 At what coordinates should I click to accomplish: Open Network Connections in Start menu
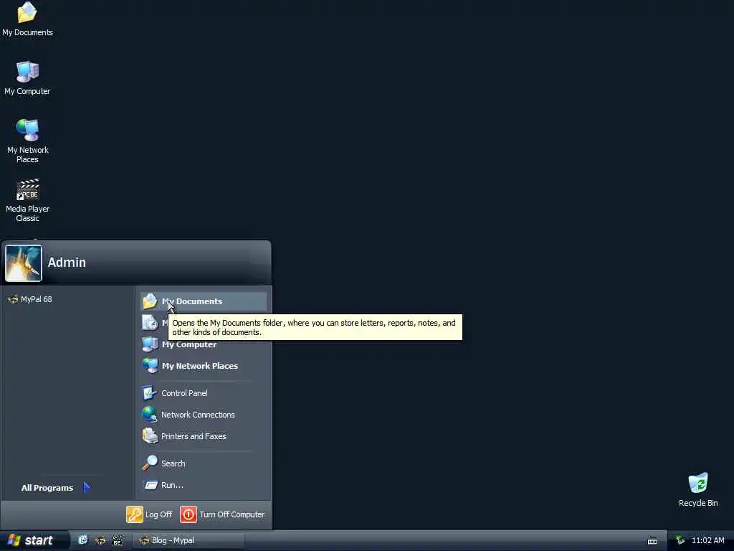click(204, 415)
